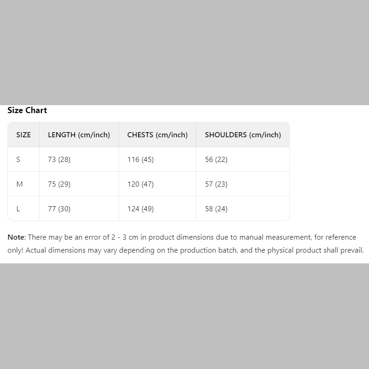Select the size S row label
Image resolution: width=369 pixels, height=369 pixels.
pyautogui.click(x=18, y=160)
